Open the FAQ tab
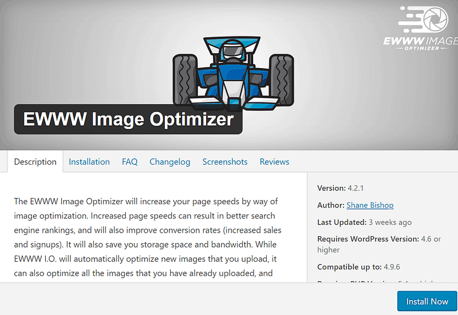Viewport: 458px width, 315px height. [x=130, y=162]
